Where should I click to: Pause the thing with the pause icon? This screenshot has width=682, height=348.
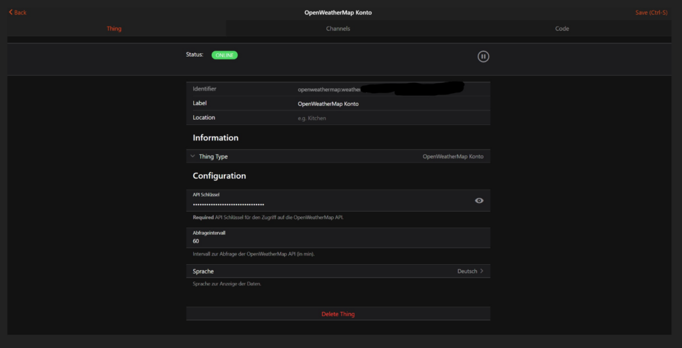click(x=484, y=57)
